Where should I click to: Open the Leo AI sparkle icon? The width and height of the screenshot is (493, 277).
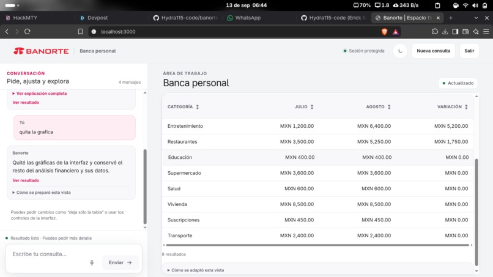coord(476,31)
